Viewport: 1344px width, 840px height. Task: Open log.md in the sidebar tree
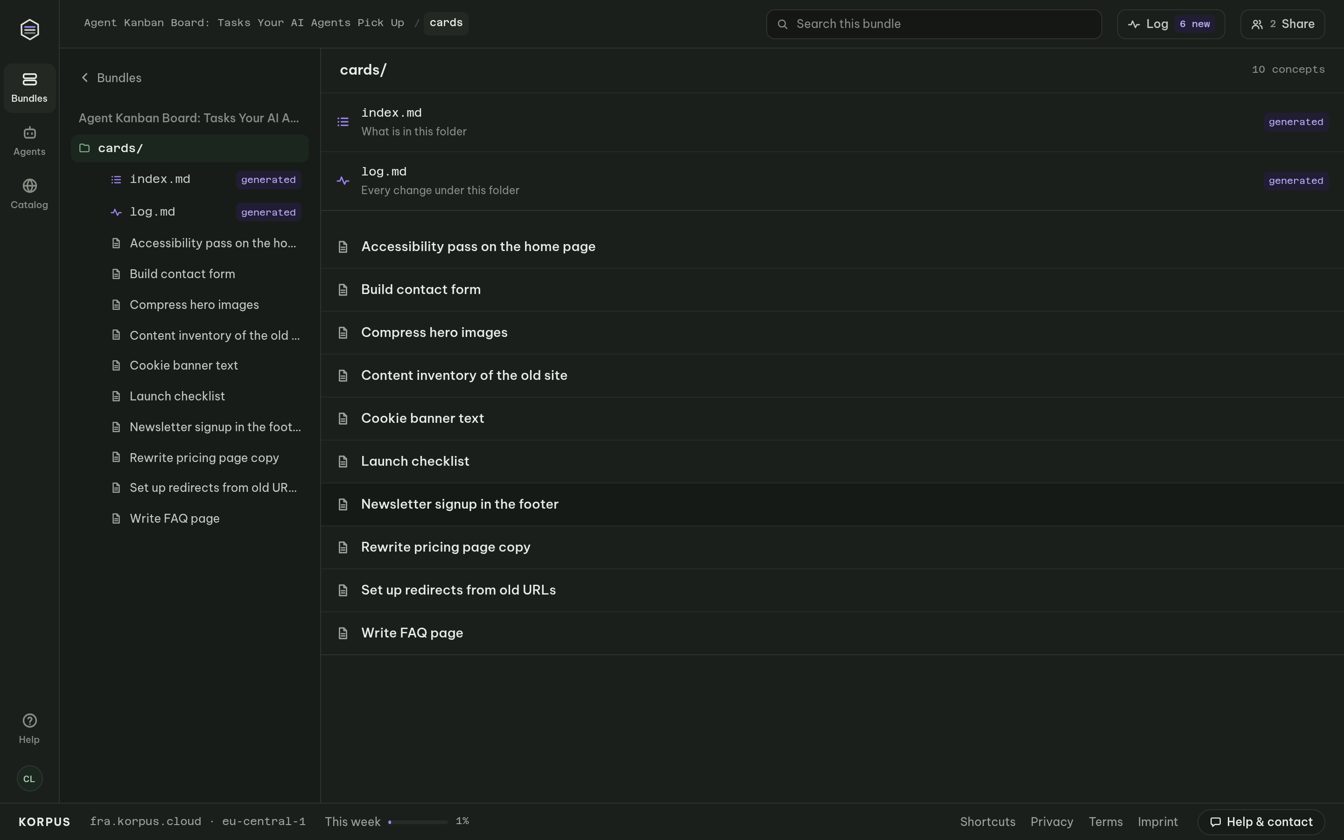tap(204, 212)
